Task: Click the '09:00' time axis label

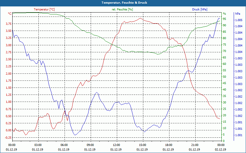Action: click(x=90, y=145)
